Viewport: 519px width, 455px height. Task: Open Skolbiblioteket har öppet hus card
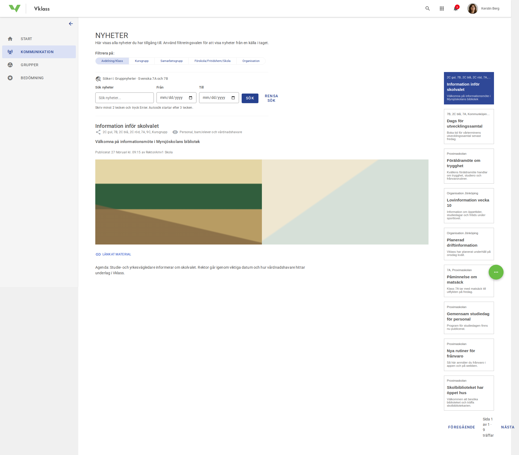tap(469, 393)
